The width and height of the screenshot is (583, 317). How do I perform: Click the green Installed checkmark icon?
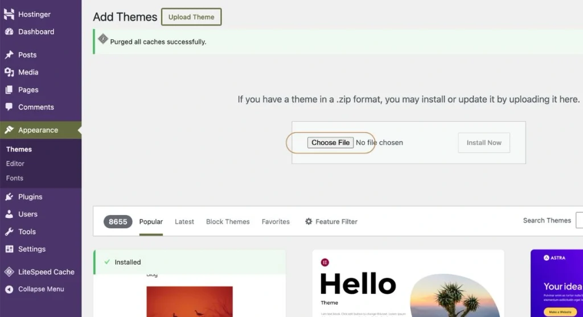point(107,262)
